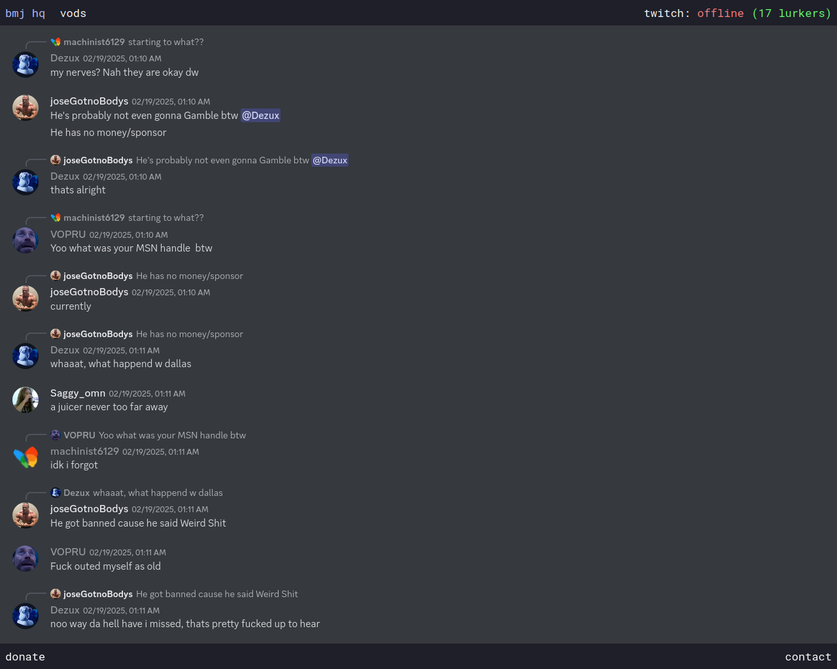
Task: Jump to reply 'He got banned cause he said Weird Shit'
Action: click(x=217, y=594)
